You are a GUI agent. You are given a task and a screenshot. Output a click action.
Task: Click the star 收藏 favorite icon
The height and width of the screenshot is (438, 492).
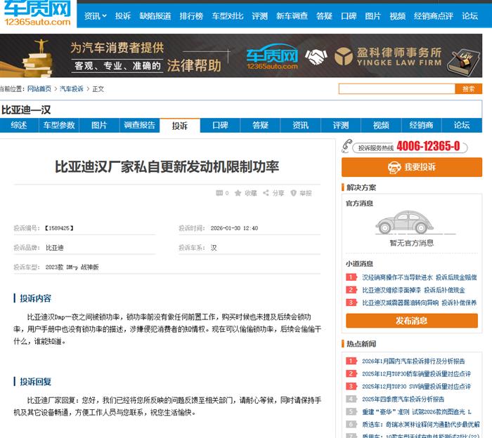[x=238, y=193]
